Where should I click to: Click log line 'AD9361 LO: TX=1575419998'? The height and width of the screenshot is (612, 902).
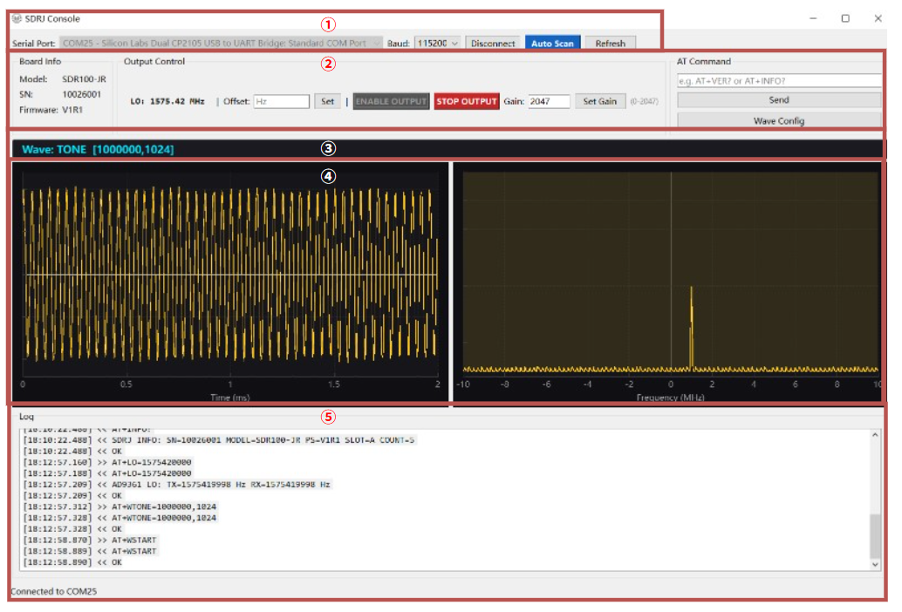pyautogui.click(x=177, y=485)
